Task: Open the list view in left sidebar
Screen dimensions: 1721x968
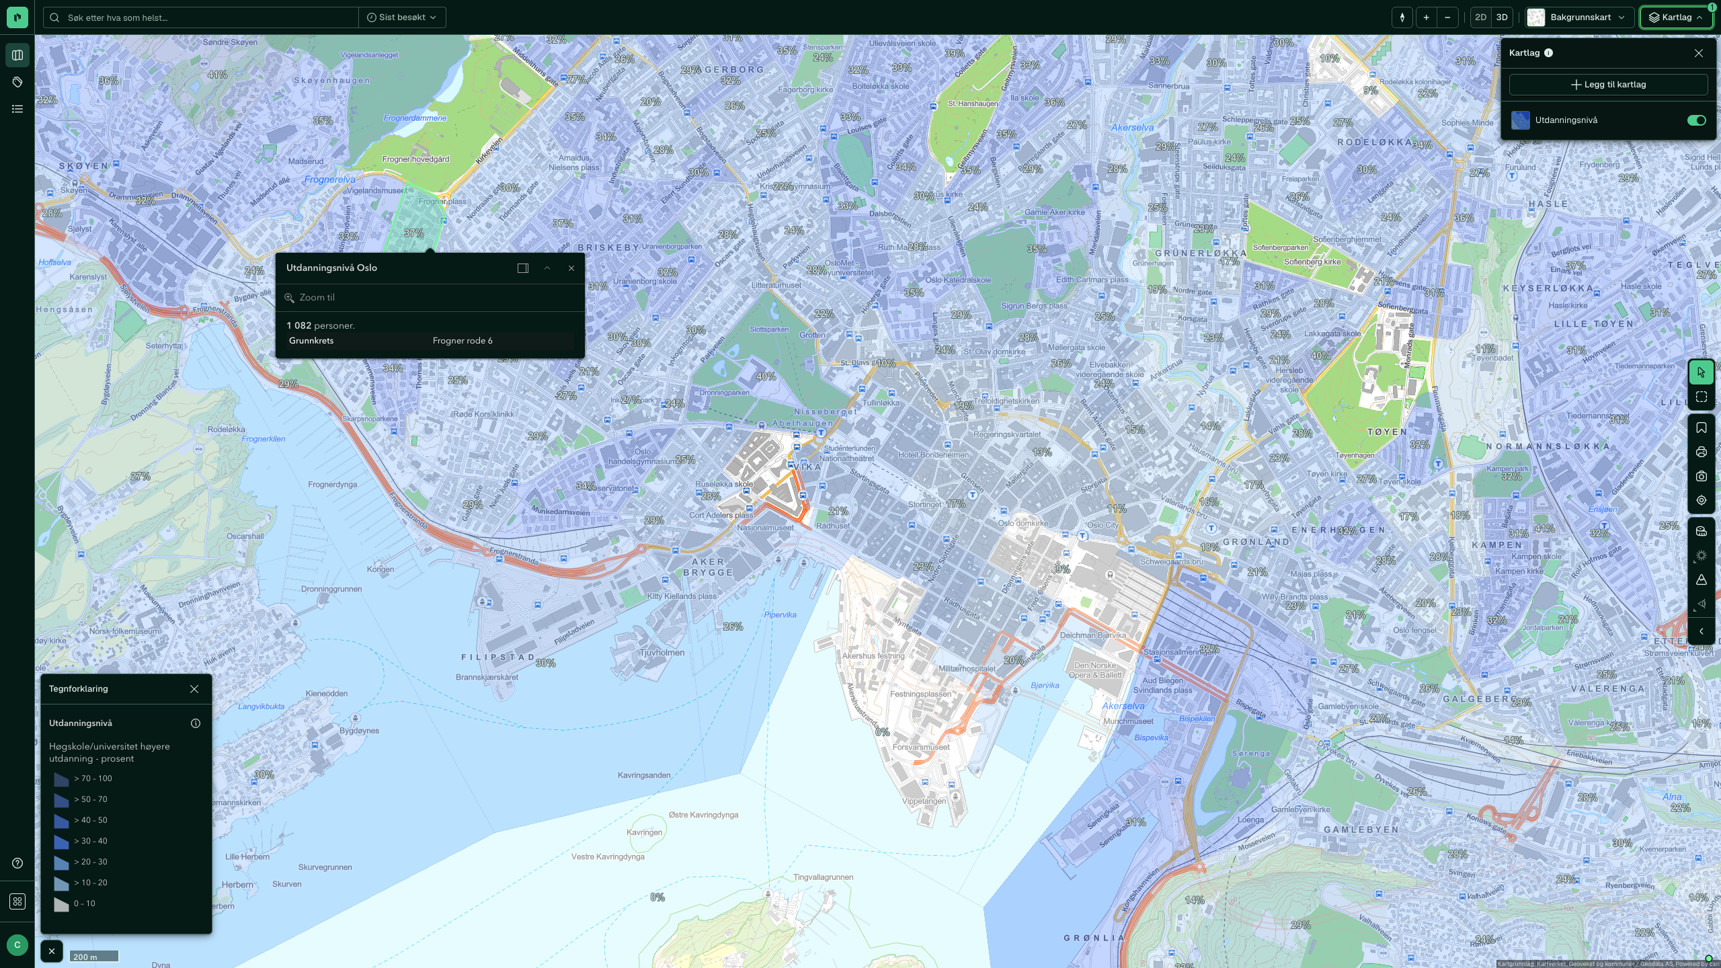Action: click(17, 109)
